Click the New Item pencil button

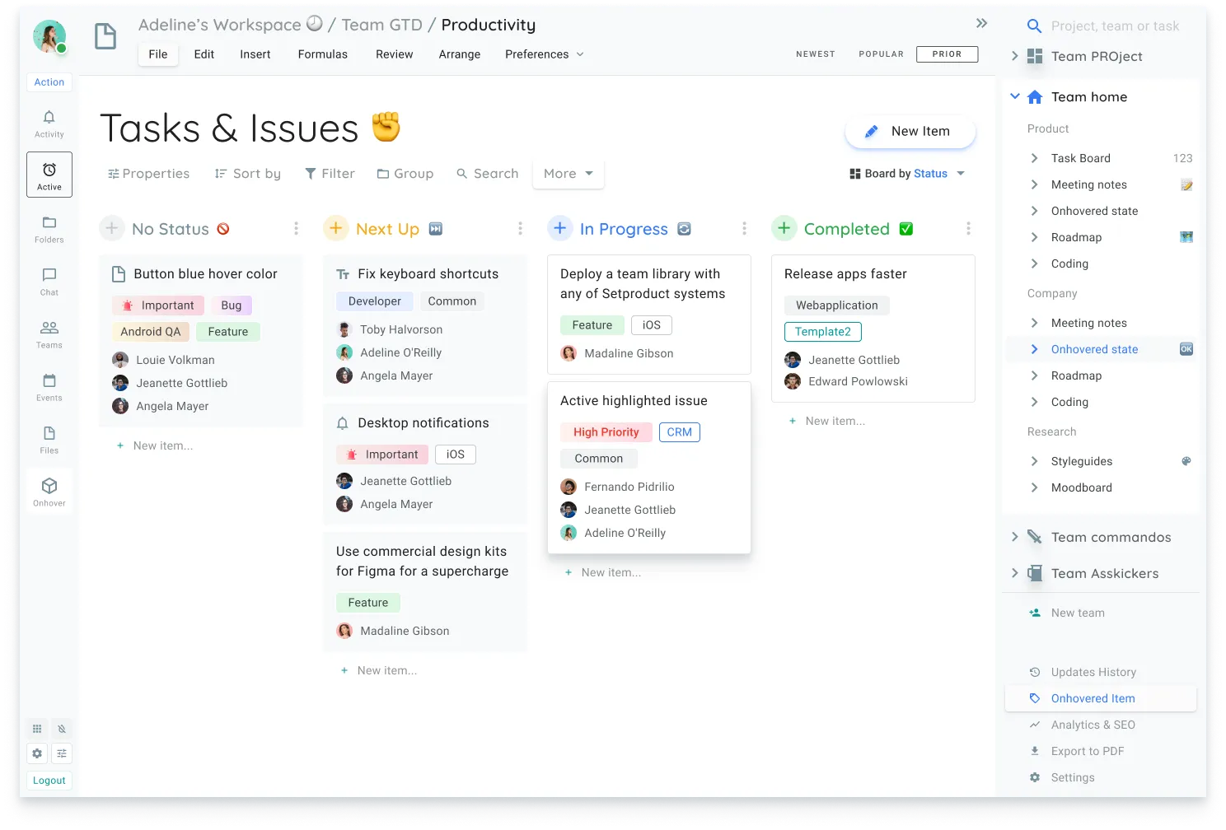pyautogui.click(x=910, y=131)
